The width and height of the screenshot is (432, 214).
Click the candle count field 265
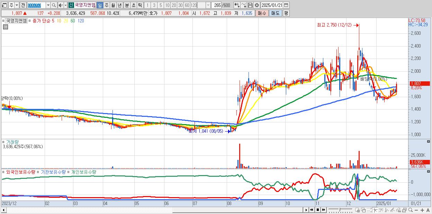(217, 5)
